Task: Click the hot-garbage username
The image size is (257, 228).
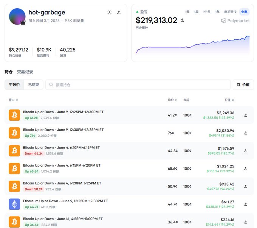Action: tap(47, 12)
